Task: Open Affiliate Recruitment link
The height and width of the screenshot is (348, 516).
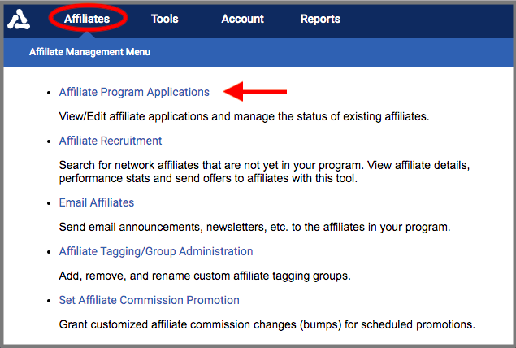Action: tap(111, 141)
